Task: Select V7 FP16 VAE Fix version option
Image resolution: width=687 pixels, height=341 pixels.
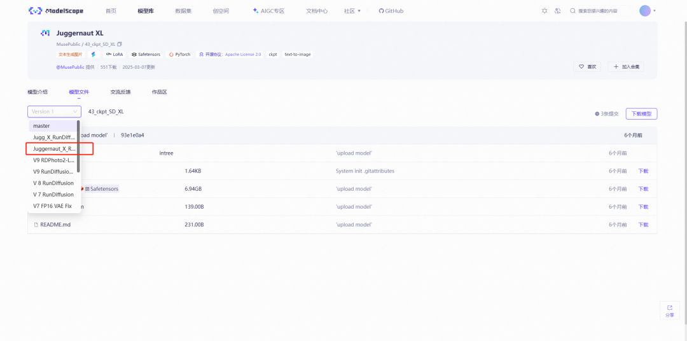Action: tap(53, 206)
